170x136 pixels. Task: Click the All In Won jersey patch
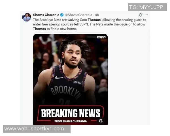pyautogui.click(x=77, y=82)
